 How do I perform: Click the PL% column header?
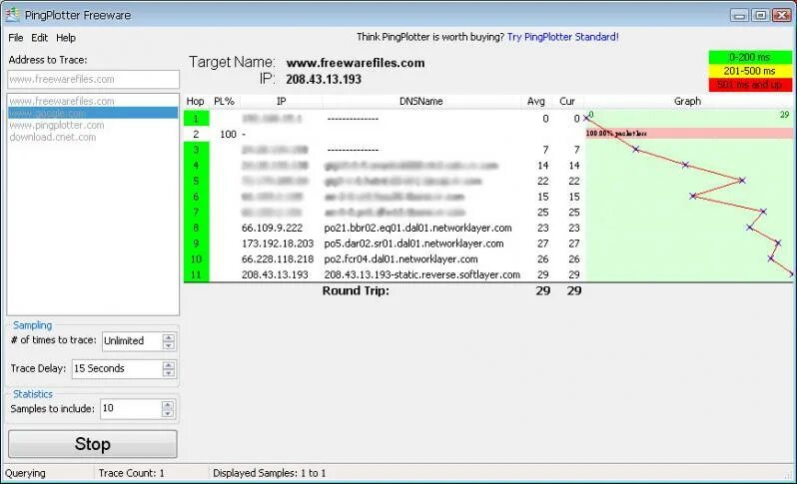click(224, 101)
